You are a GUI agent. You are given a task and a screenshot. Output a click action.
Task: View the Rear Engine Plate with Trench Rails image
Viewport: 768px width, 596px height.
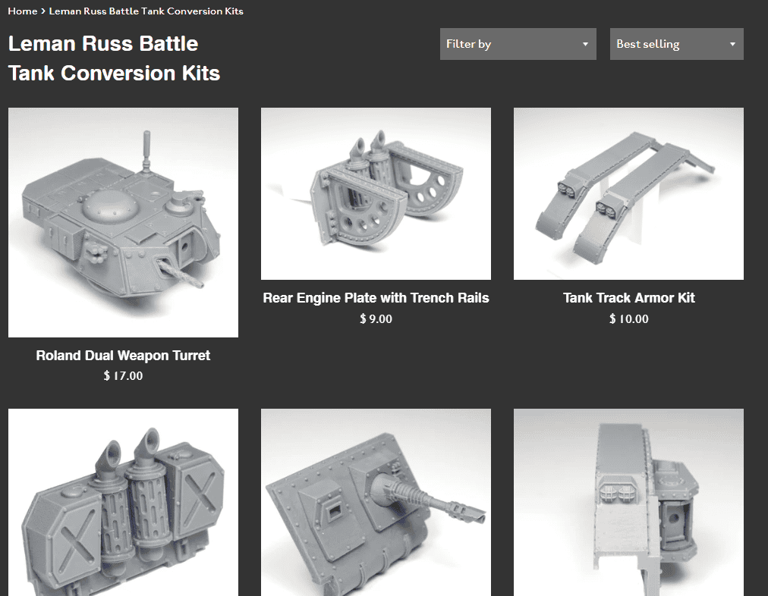point(376,194)
